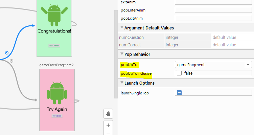The image size is (254, 135).
Task: Collapse the Pop Behavior section
Action: click(122, 54)
